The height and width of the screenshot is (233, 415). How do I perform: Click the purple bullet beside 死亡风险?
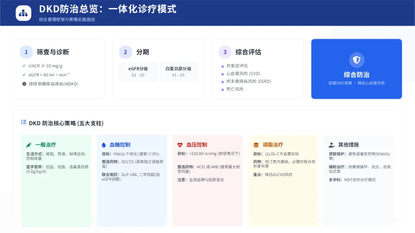tap(222, 90)
